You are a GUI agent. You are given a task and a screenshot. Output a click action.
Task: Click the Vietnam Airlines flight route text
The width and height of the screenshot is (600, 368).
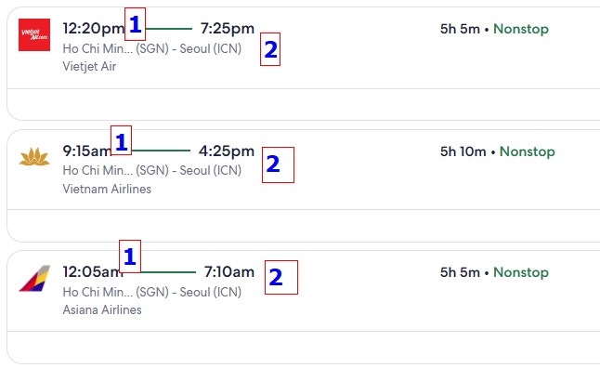coord(152,170)
